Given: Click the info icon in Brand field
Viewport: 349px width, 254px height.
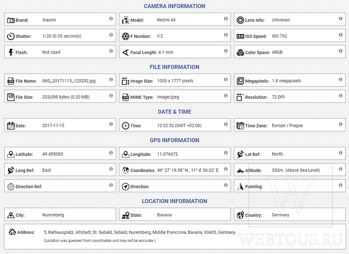Looking at the screenshot, I should pos(111,19).
